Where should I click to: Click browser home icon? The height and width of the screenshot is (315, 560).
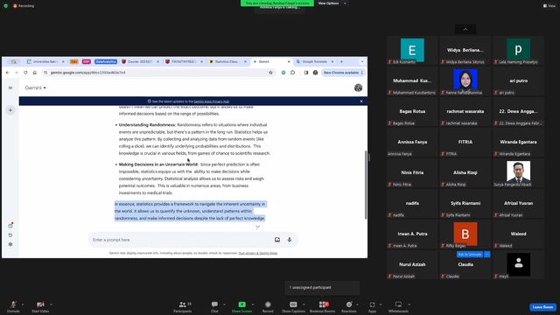click(x=35, y=73)
